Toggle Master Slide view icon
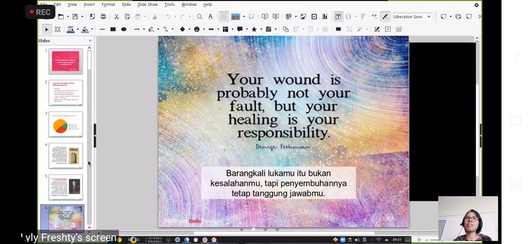Screen dimensions: 530x244 pos(251,16)
